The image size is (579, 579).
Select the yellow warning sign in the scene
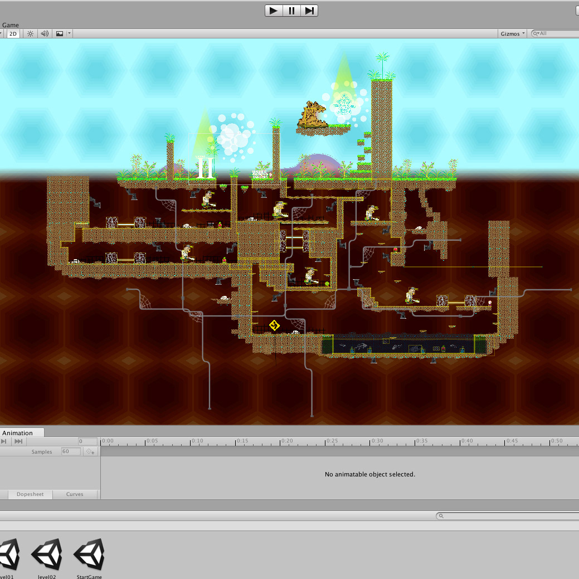coord(274,325)
